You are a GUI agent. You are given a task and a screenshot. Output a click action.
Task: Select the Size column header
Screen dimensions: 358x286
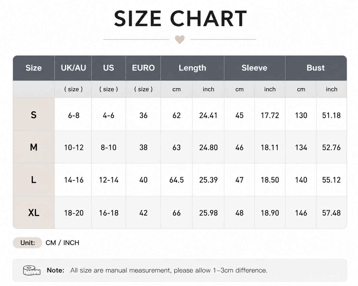click(34, 68)
